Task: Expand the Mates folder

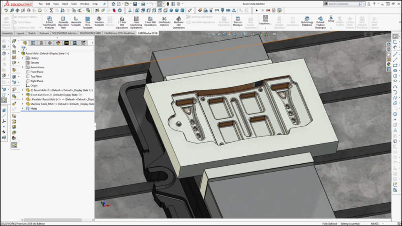Action: coord(23,108)
